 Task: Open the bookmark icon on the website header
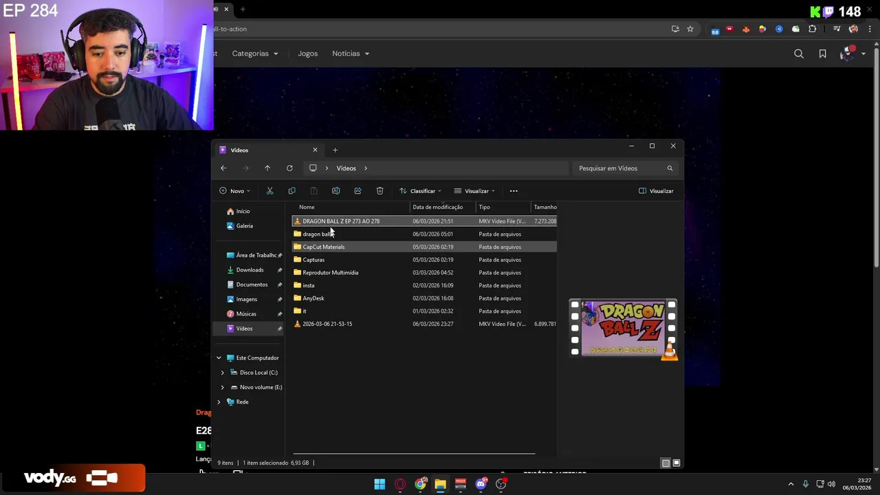coord(822,54)
